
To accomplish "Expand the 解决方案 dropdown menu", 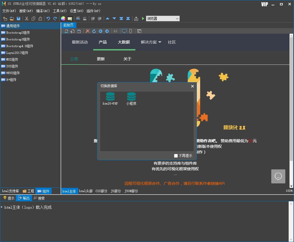I will coord(151,42).
